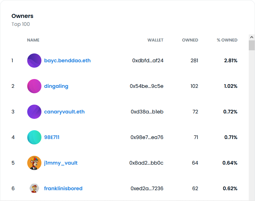This screenshot has width=255, height=201.
Task: Select canaryvault.eth violet avatar
Action: 34,112
